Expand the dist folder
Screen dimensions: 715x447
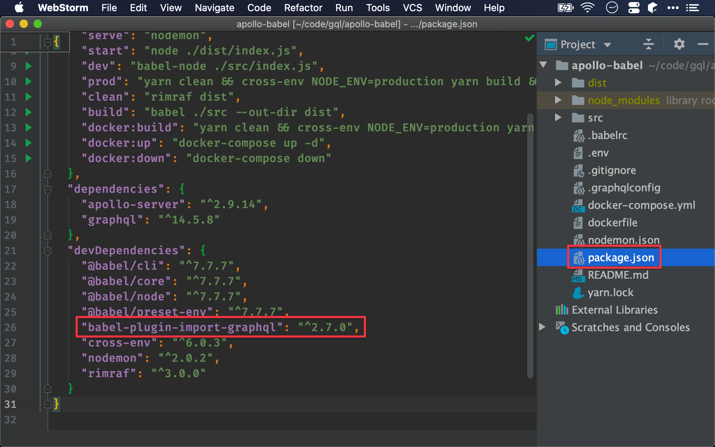tap(558, 82)
